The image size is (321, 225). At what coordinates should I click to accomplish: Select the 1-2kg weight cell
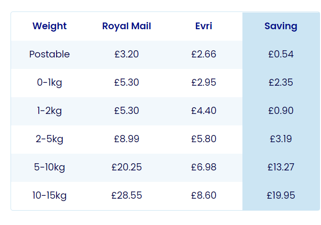coord(49,111)
